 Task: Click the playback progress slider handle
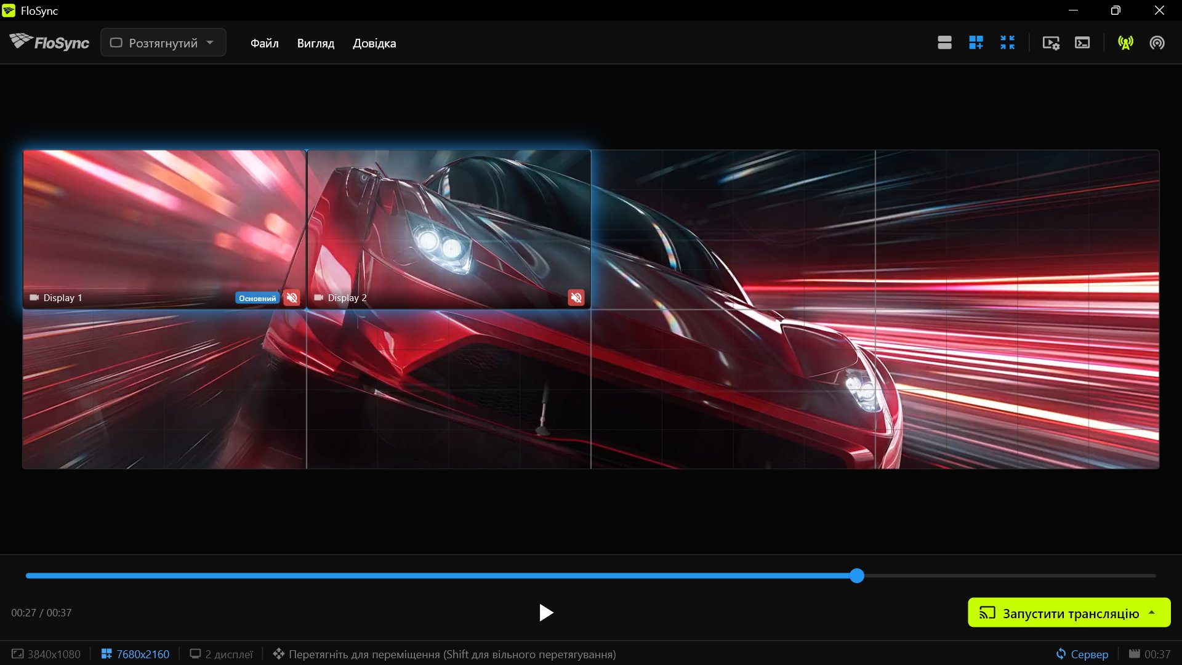[857, 576]
